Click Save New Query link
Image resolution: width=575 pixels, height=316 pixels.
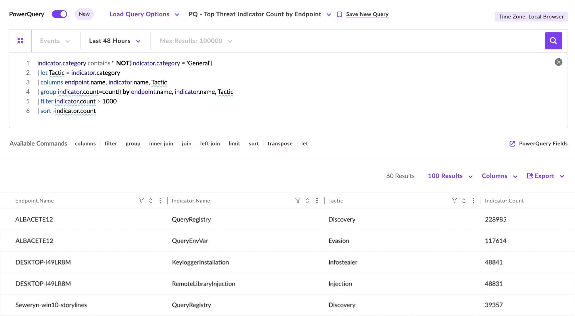tap(367, 14)
